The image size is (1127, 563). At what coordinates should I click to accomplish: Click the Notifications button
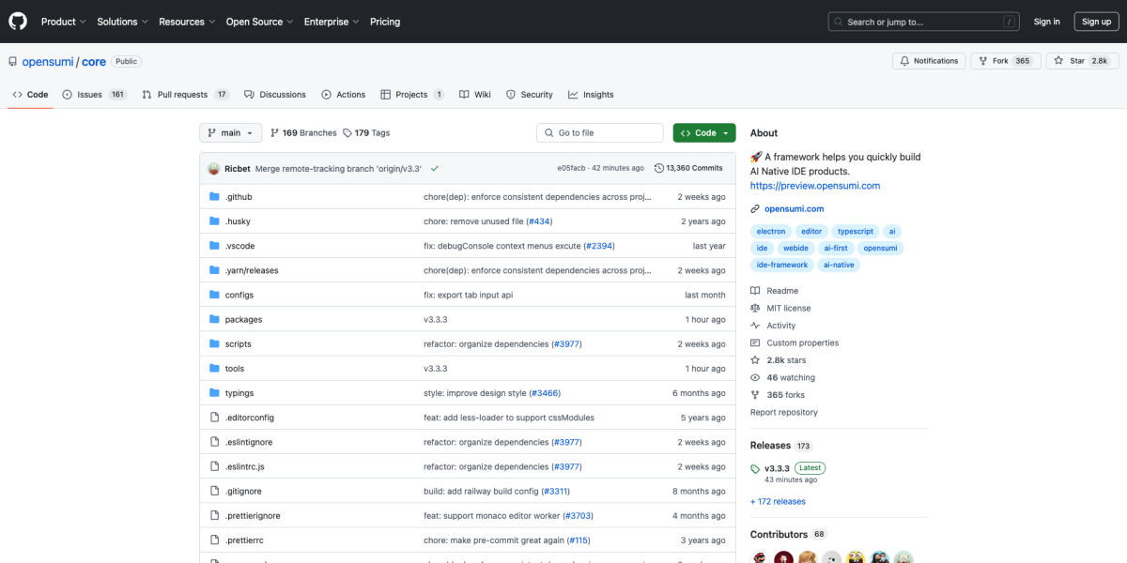(929, 61)
